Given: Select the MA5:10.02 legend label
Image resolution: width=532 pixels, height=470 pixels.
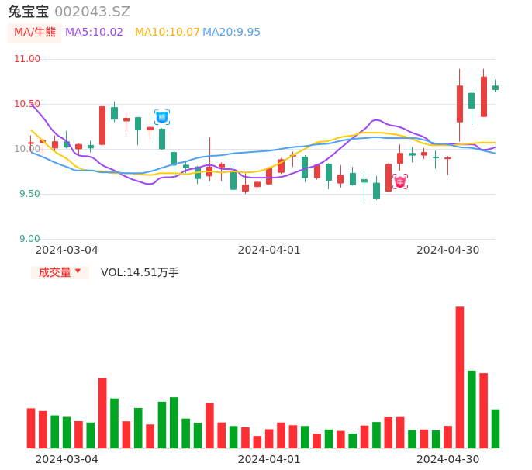Looking at the screenshot, I should pos(94,33).
